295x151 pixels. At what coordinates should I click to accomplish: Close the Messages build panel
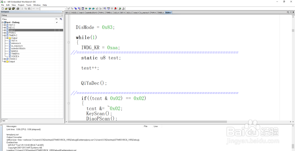point(1,125)
